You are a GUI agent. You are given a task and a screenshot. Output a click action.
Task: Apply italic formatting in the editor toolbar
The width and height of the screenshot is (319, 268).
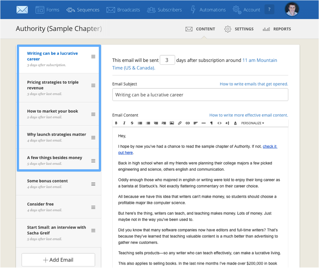pyautogui.click(x=124, y=123)
